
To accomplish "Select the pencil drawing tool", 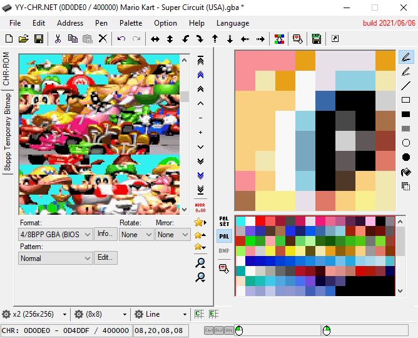I will [405, 57].
